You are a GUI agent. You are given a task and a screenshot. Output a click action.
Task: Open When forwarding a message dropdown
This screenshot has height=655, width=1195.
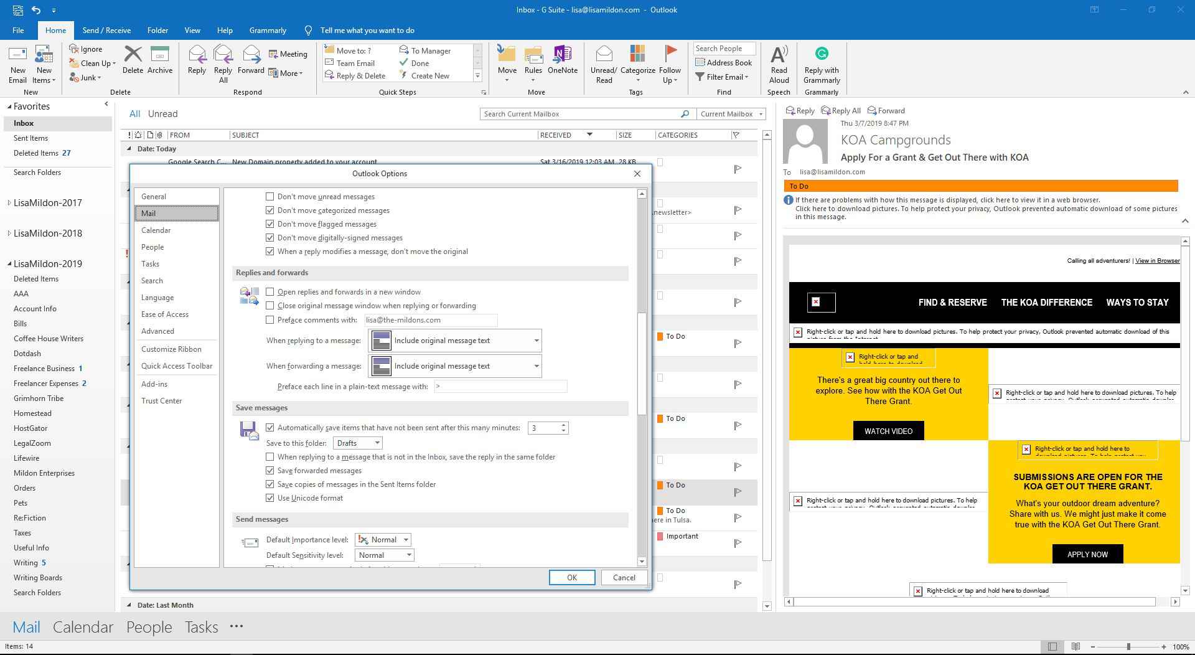455,366
